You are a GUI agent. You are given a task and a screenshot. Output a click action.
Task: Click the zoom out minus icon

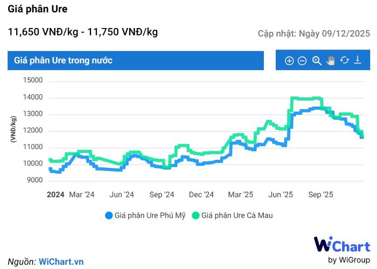pyautogui.click(x=302, y=61)
